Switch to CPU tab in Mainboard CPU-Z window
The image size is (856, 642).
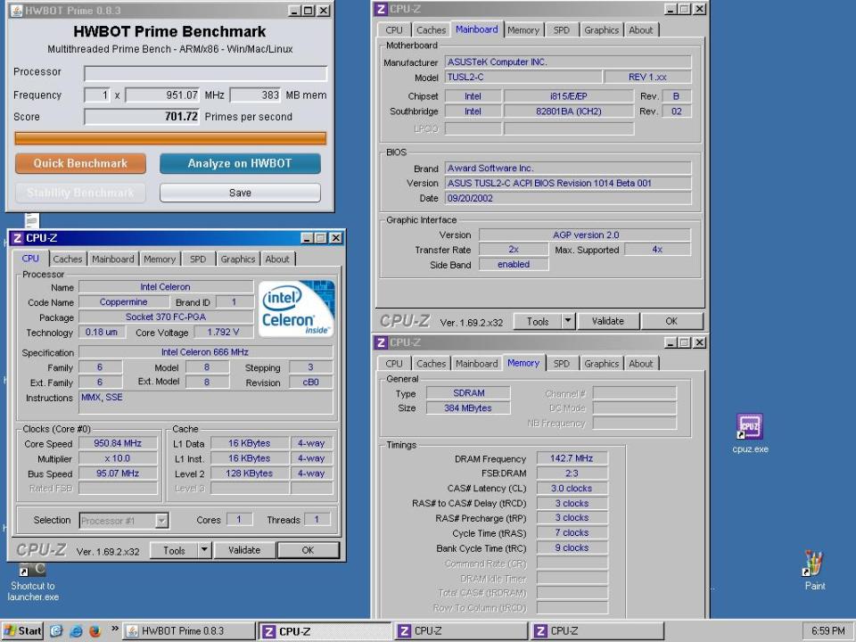click(x=393, y=30)
